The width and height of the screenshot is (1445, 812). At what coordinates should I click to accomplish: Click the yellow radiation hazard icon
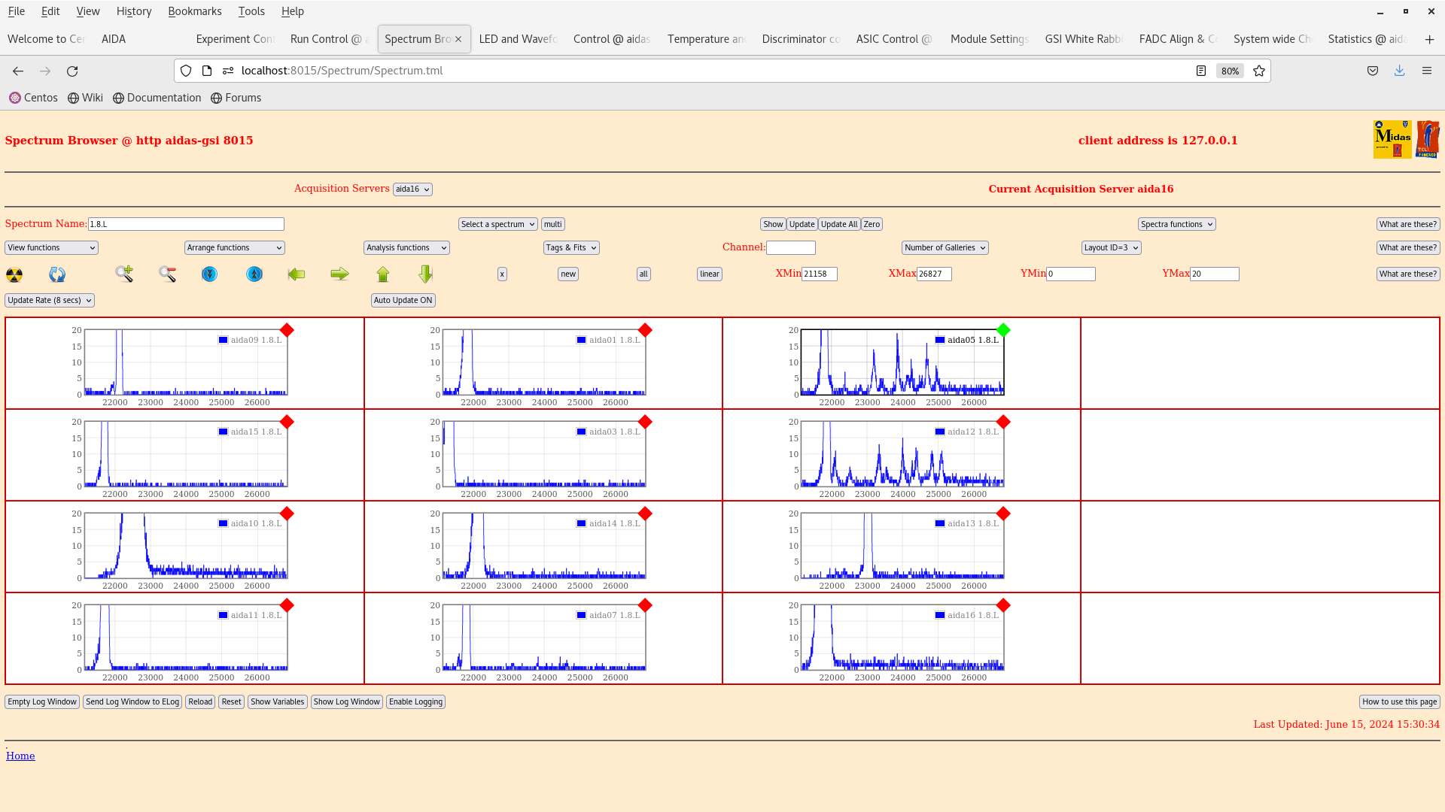tap(14, 274)
